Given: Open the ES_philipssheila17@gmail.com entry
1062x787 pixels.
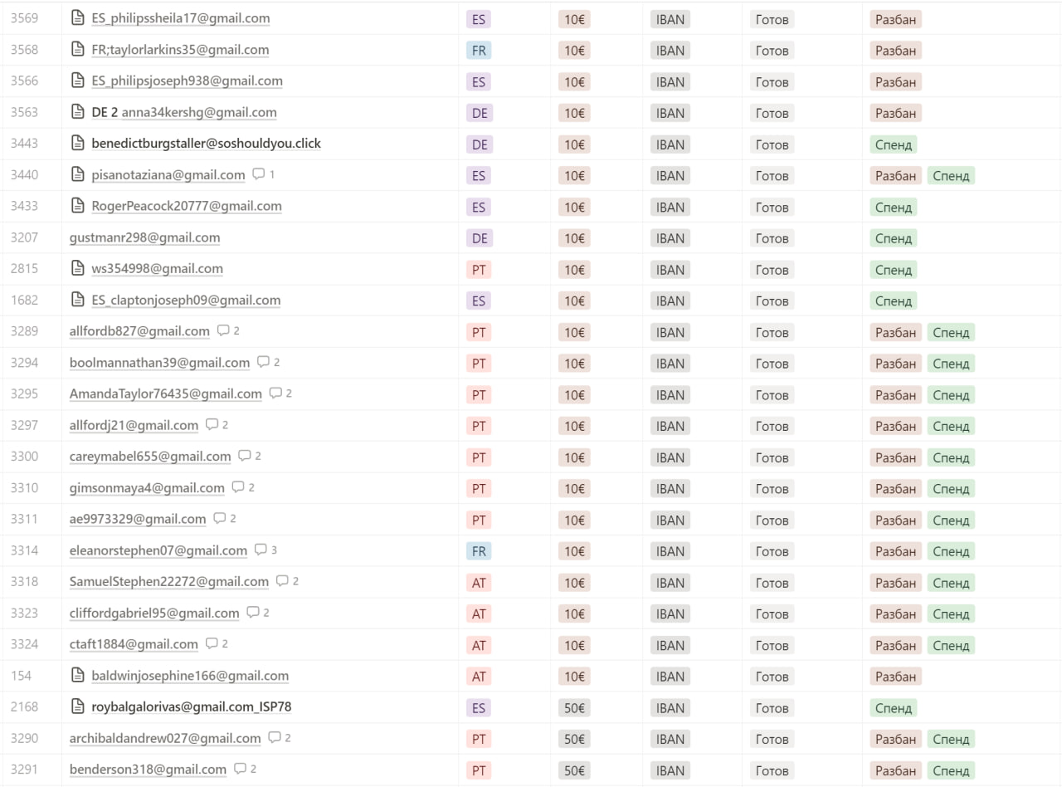Looking at the screenshot, I should point(181,18).
